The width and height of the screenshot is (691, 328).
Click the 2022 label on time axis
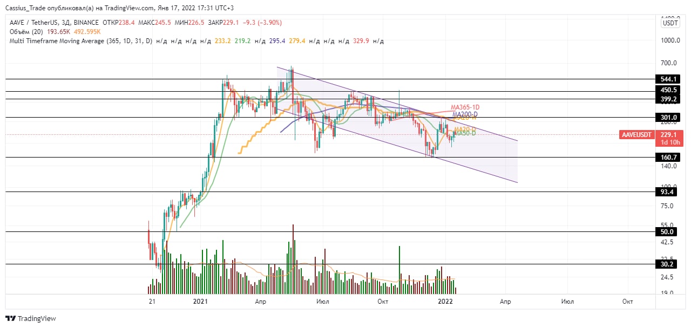click(446, 300)
